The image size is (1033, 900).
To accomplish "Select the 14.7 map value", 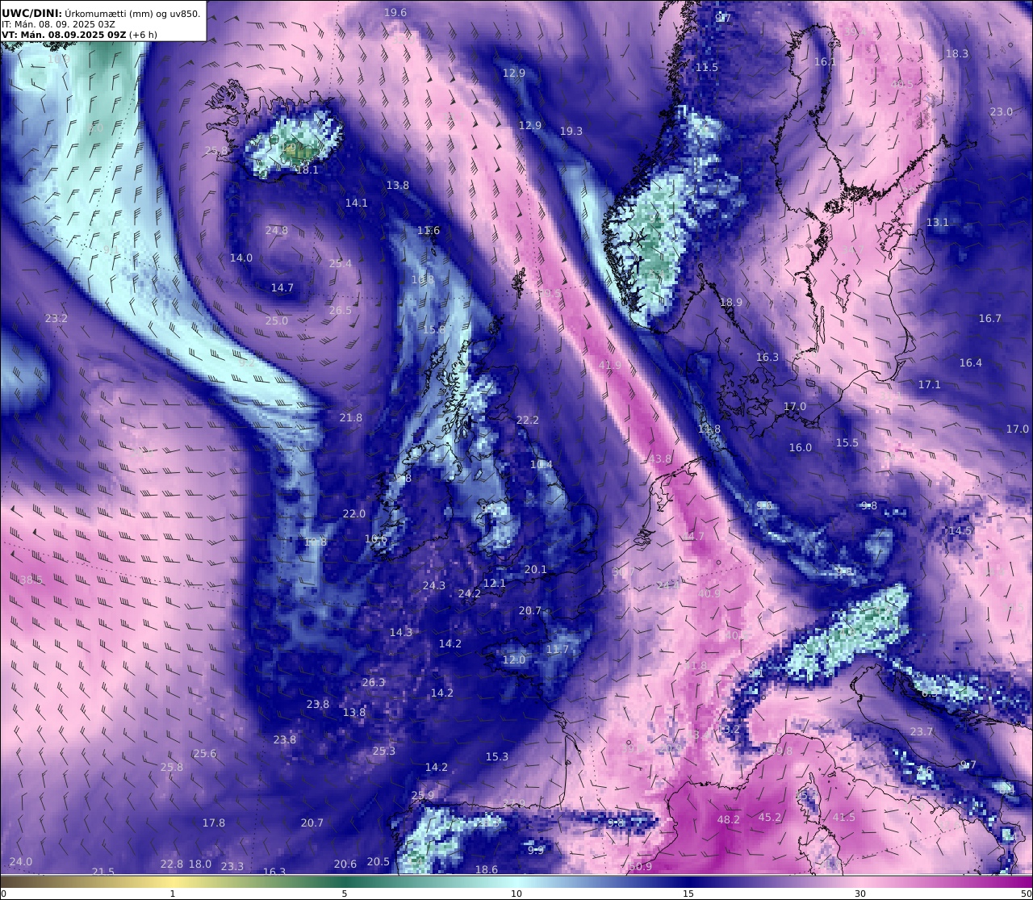I will click(x=282, y=287).
